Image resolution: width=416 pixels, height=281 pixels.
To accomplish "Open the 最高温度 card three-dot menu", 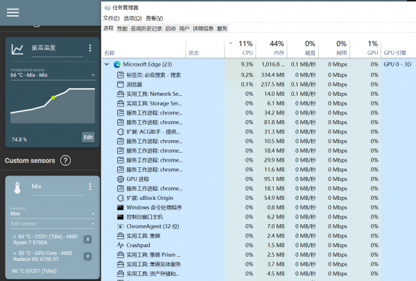I will (90, 48).
